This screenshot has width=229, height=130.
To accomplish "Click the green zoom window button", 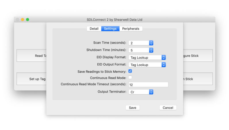I will (28, 20).
